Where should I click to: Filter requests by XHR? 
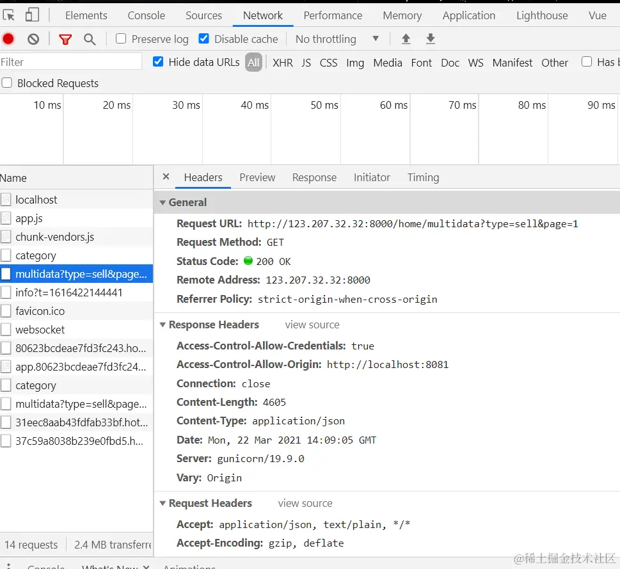(x=283, y=63)
